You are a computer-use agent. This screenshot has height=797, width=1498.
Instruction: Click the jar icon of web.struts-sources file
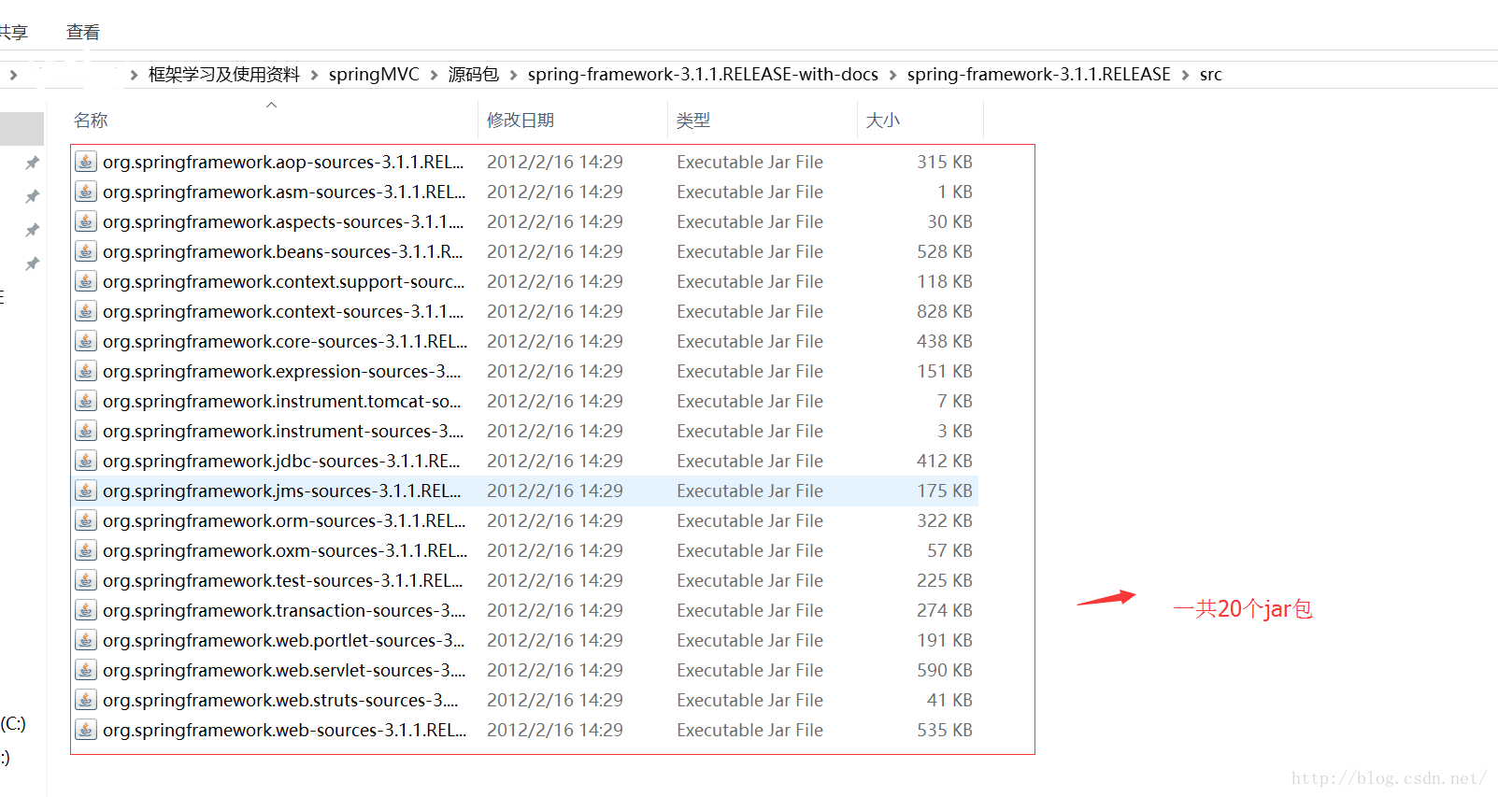(86, 700)
